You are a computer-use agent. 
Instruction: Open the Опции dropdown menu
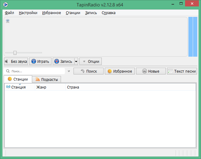click(x=90, y=61)
